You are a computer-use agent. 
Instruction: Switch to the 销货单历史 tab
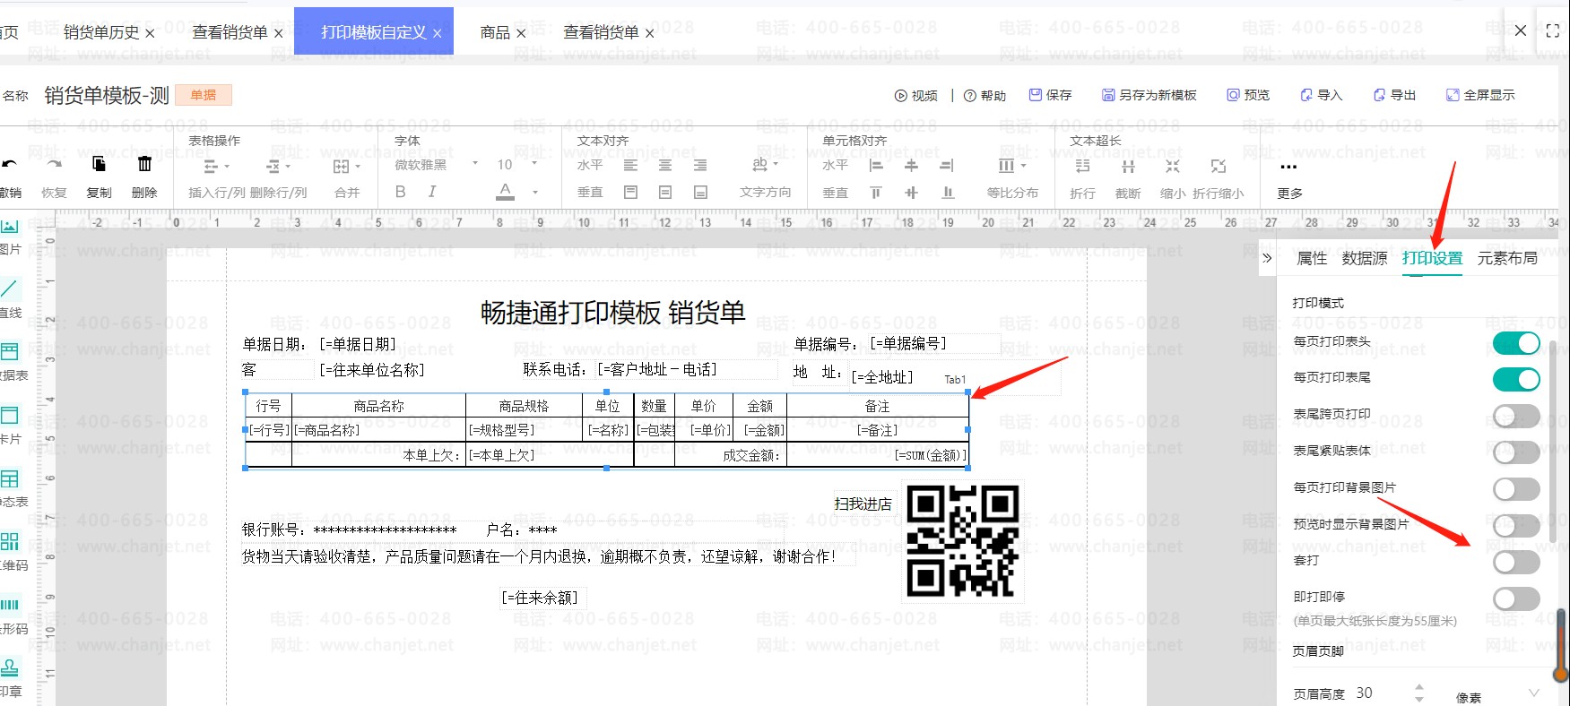click(101, 33)
